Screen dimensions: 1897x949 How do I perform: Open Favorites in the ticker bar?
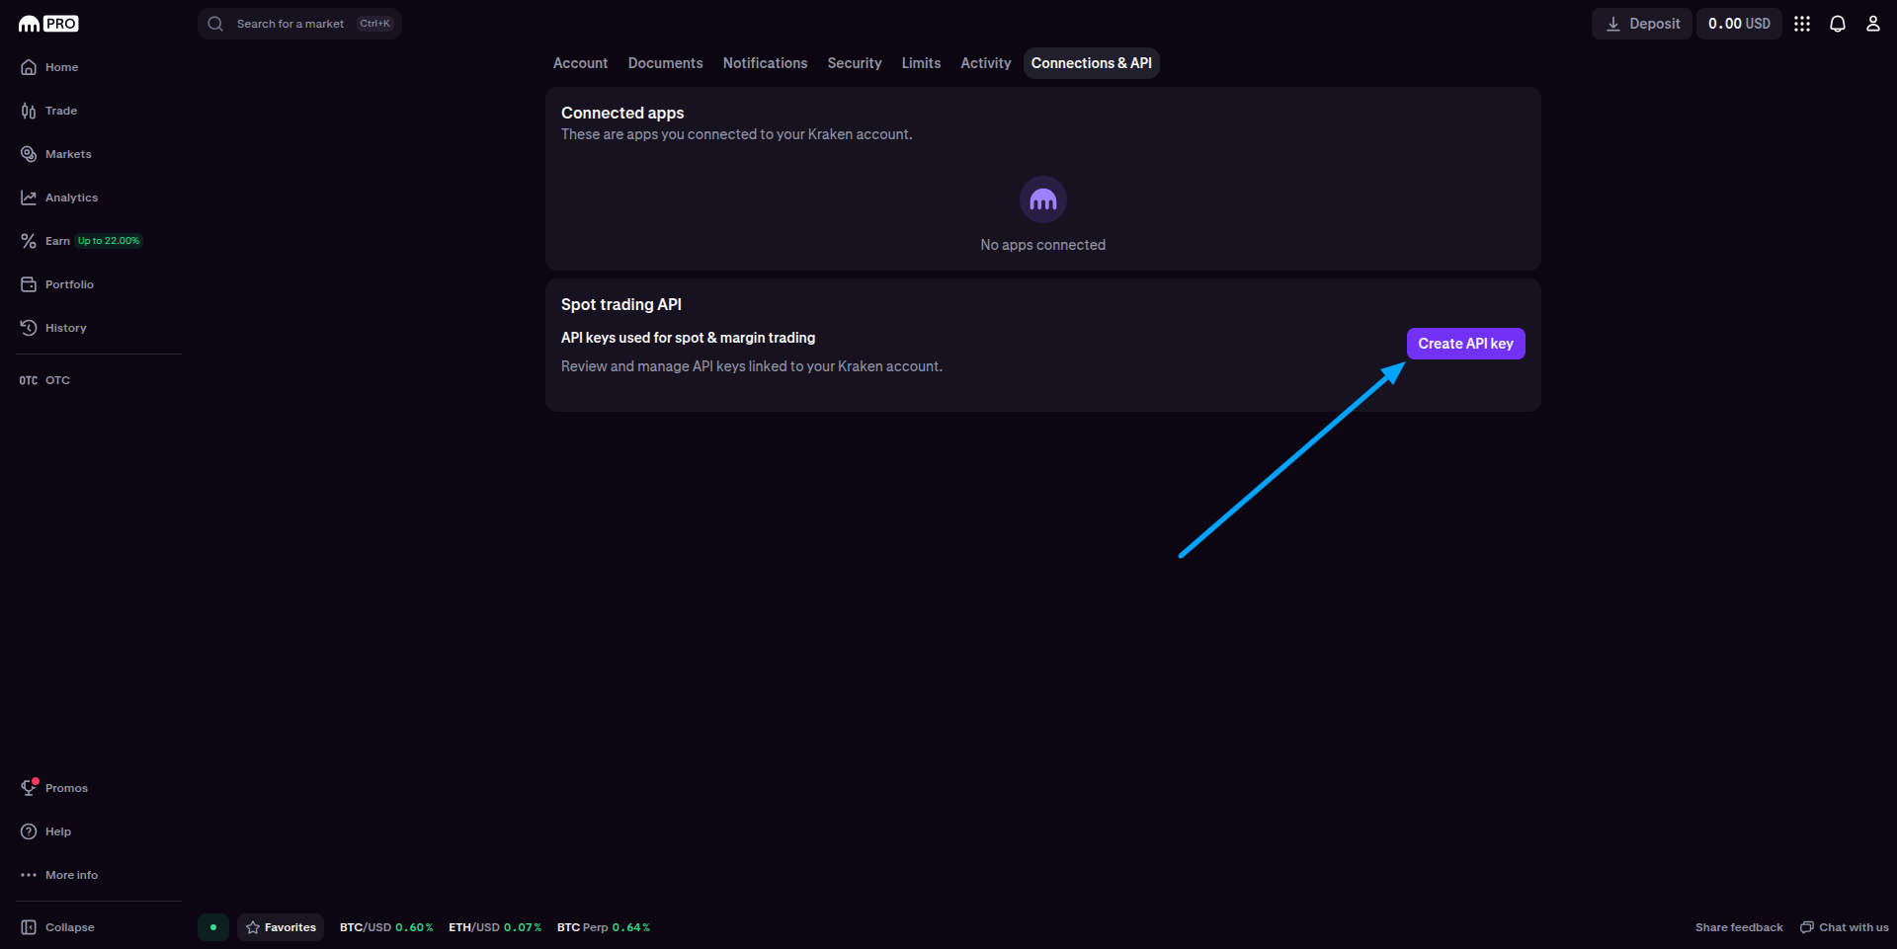(281, 927)
